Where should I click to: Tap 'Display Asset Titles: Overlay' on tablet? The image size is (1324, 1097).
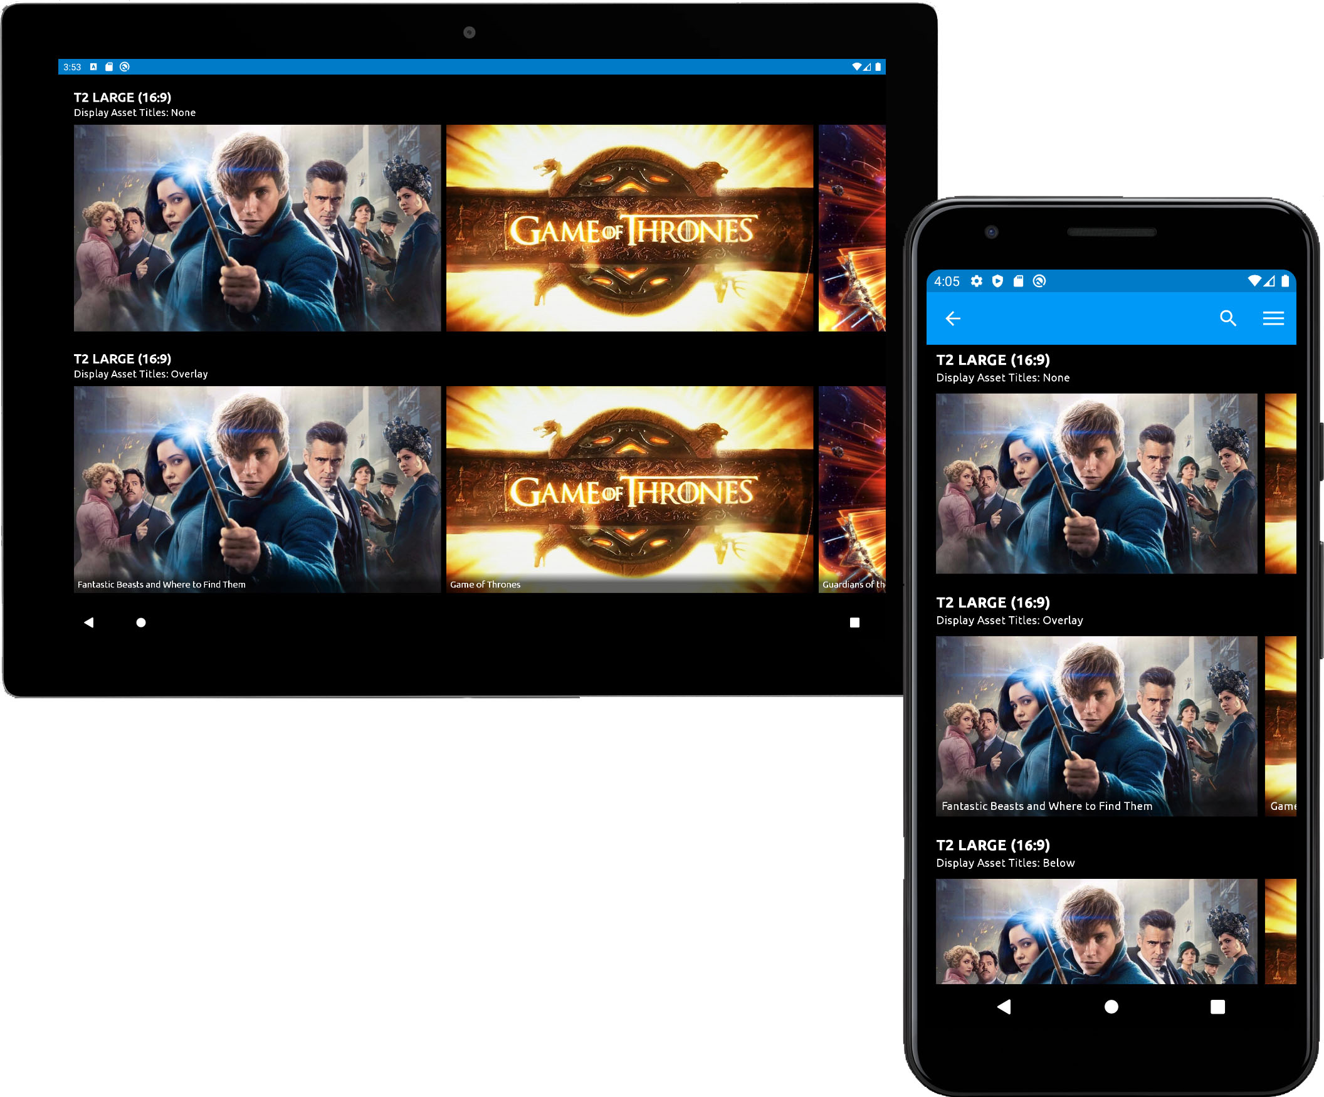click(140, 374)
